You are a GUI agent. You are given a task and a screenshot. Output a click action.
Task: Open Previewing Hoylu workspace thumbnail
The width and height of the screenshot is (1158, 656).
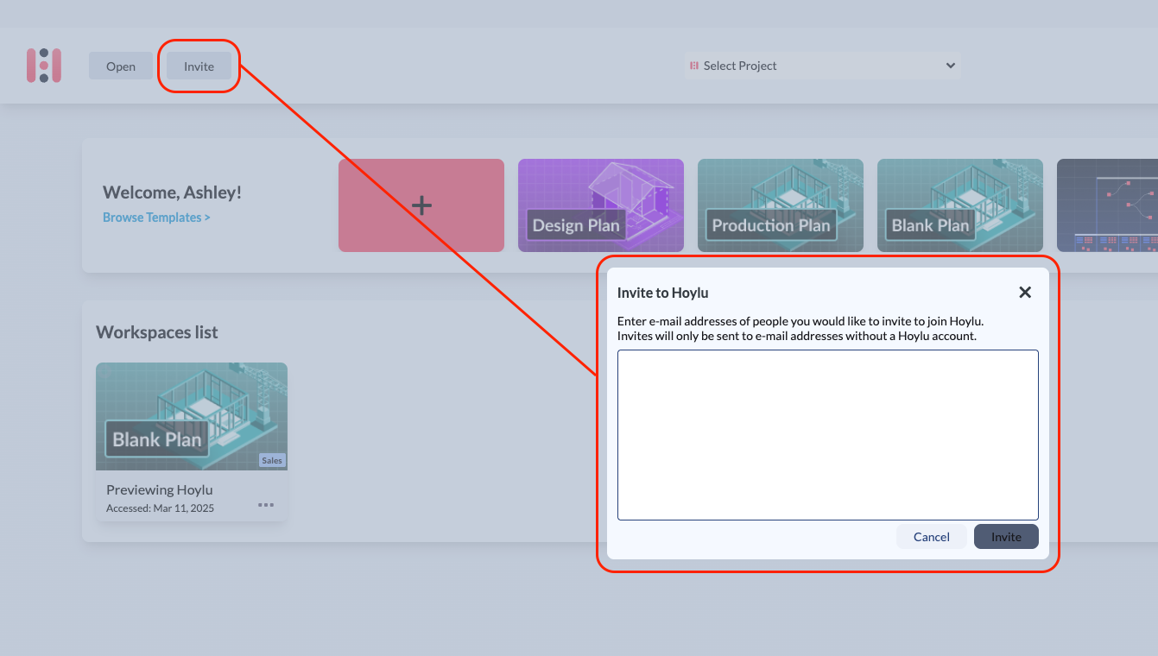click(192, 416)
